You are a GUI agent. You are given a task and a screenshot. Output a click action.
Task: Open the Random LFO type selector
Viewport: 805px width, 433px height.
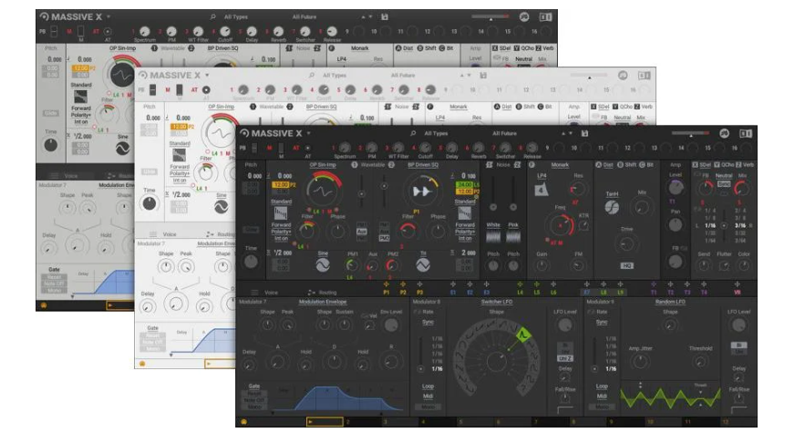tap(670, 302)
